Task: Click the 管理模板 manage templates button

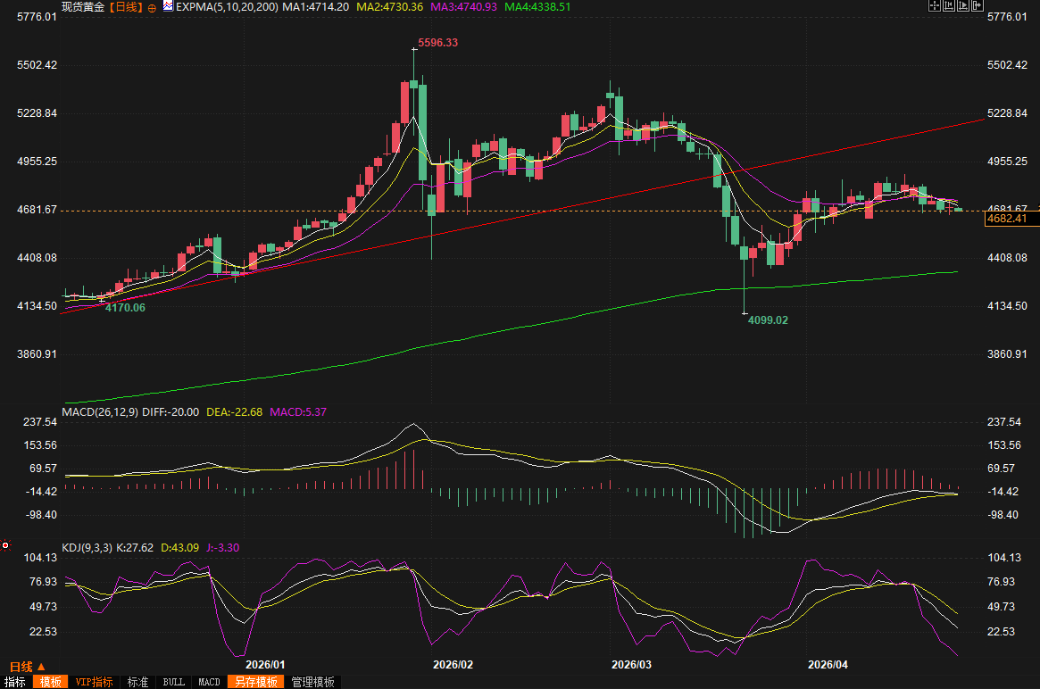Action: pyautogui.click(x=313, y=682)
